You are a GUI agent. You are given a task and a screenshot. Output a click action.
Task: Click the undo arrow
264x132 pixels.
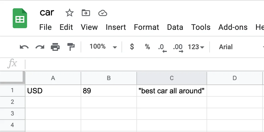(x=24, y=47)
